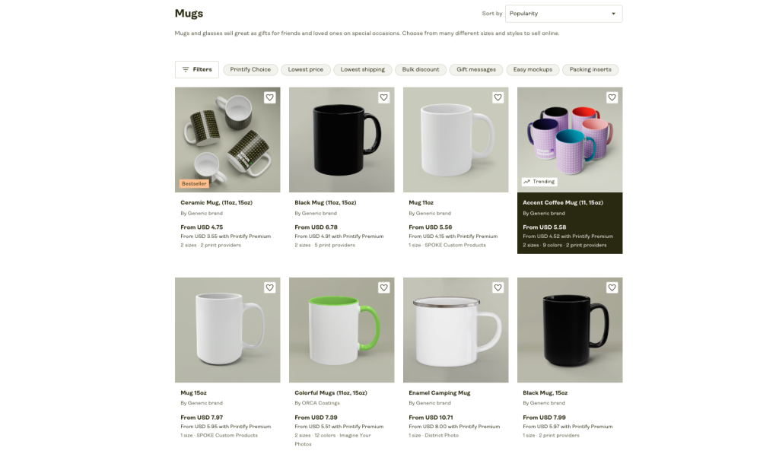Open the Enamel Camping Mug title link
The height and width of the screenshot is (454, 779).
pos(440,393)
